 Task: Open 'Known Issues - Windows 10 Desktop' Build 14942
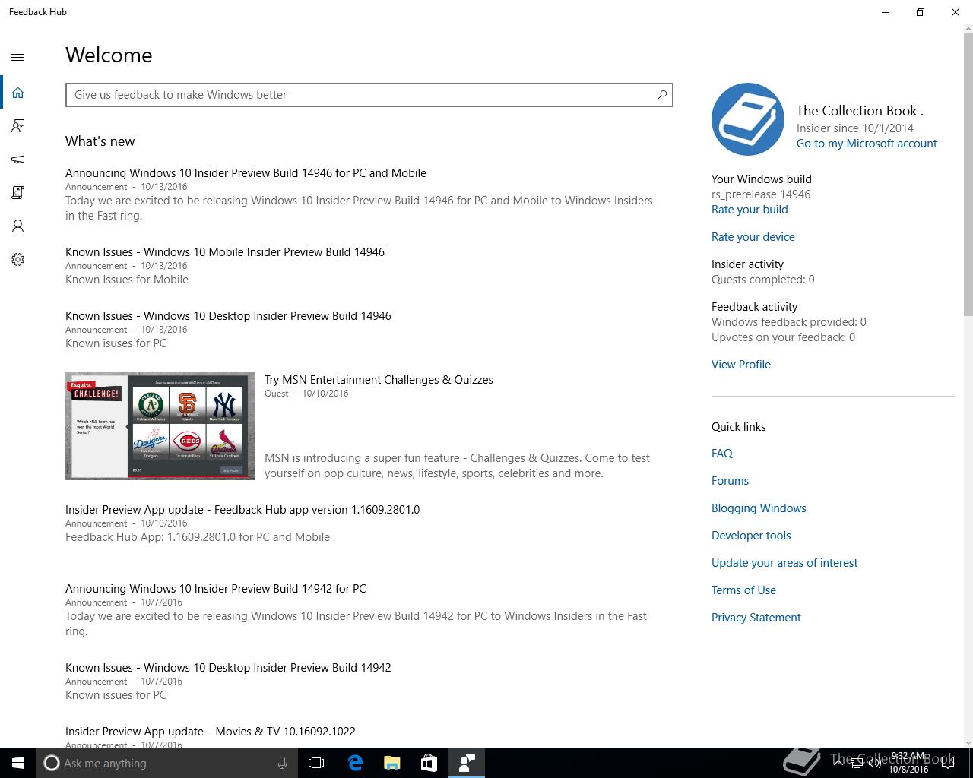pyautogui.click(x=228, y=668)
